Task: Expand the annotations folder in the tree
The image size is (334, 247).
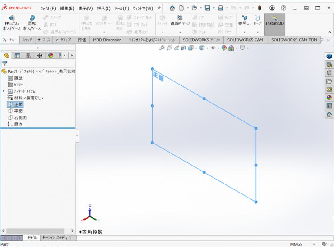Action: coord(4,91)
